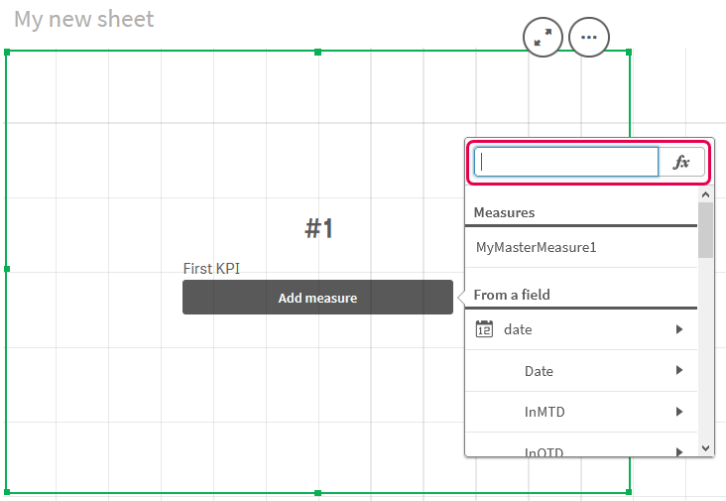Click the First KPI label
The image size is (726, 501).
tap(211, 268)
